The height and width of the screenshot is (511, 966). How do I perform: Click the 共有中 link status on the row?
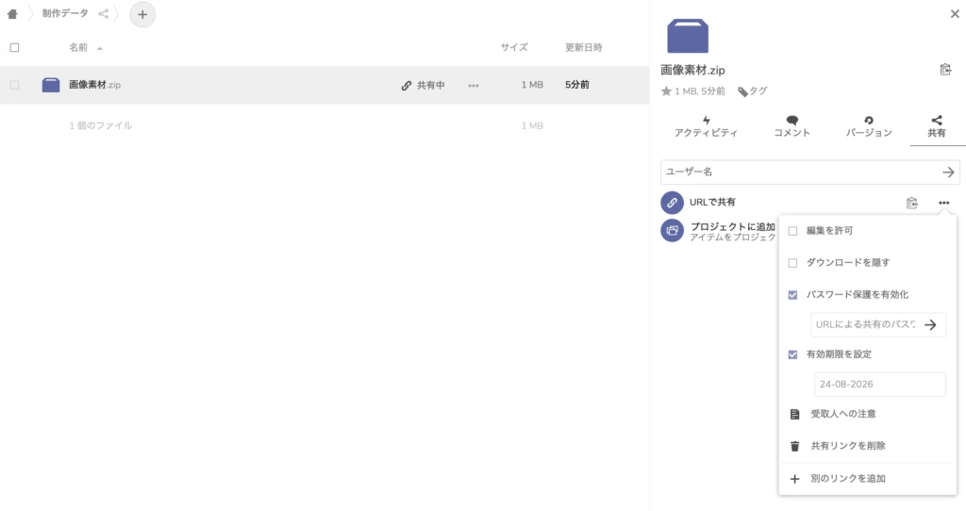coord(423,85)
